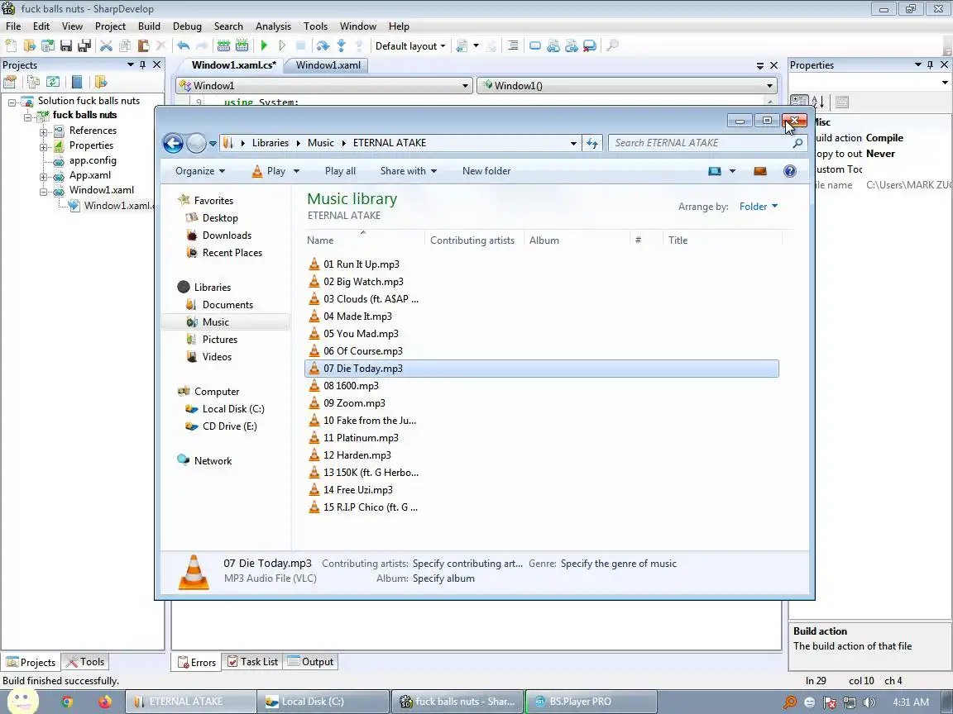Pin the Projects panel with pushpin icon

pos(143,65)
